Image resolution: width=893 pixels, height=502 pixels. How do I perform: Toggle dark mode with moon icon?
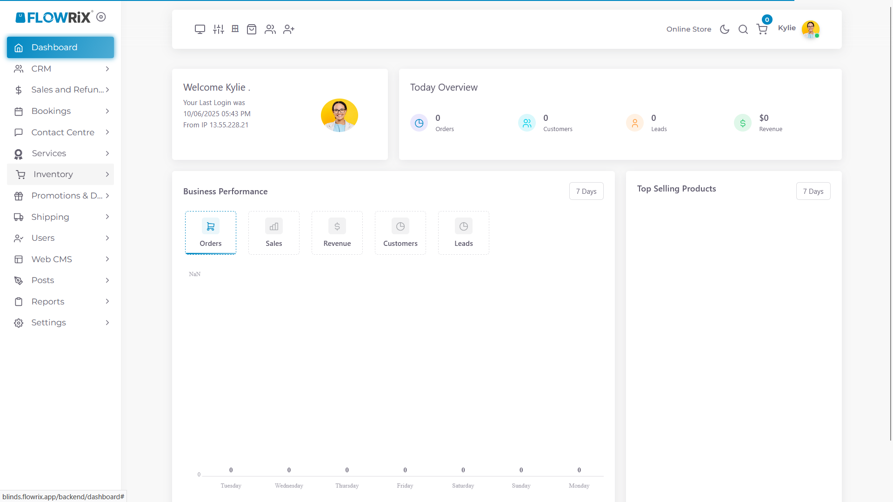[x=725, y=29]
